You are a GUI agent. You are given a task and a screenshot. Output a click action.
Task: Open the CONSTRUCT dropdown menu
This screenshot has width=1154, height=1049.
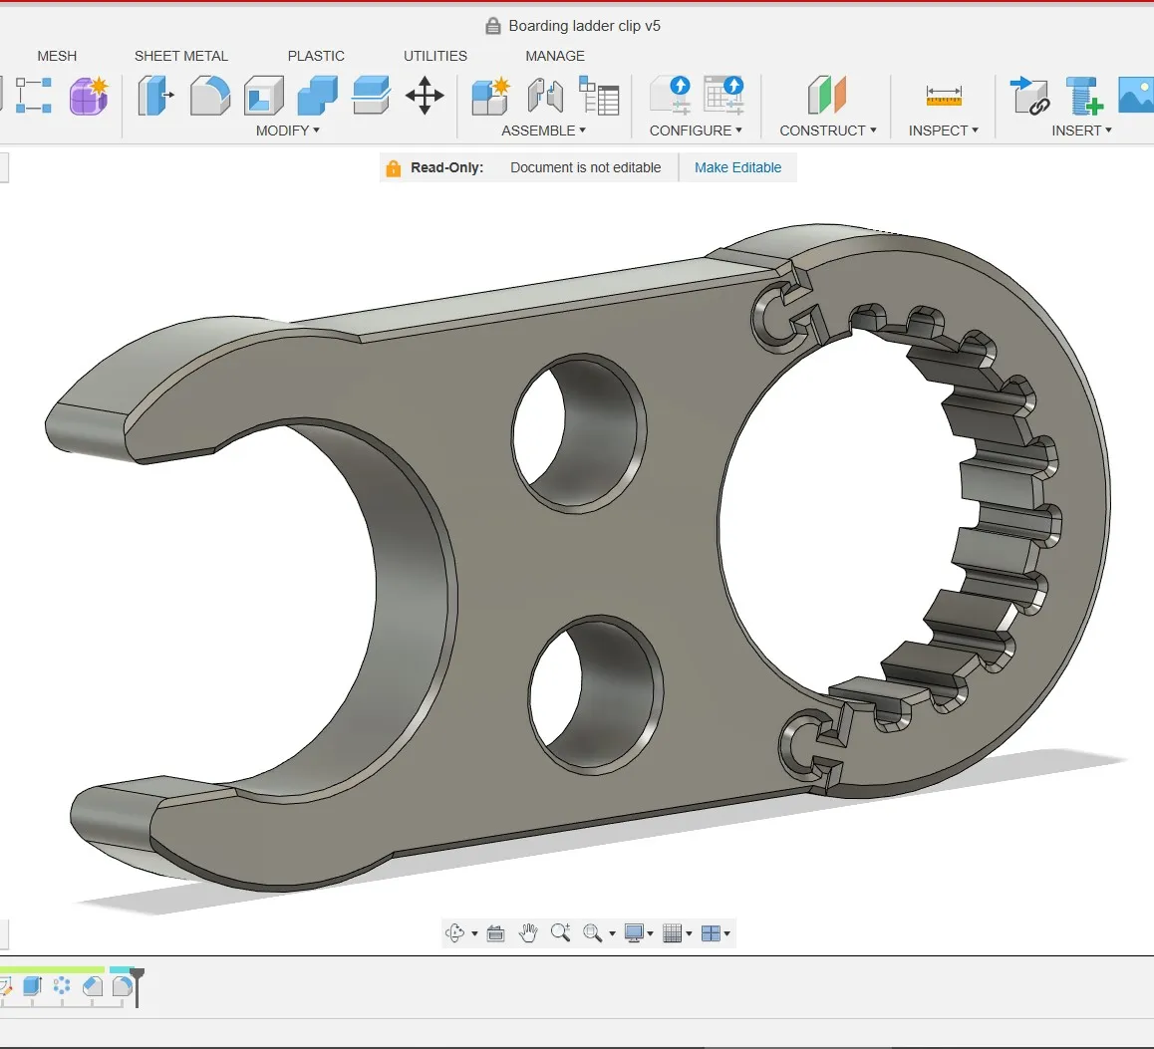[x=828, y=131]
